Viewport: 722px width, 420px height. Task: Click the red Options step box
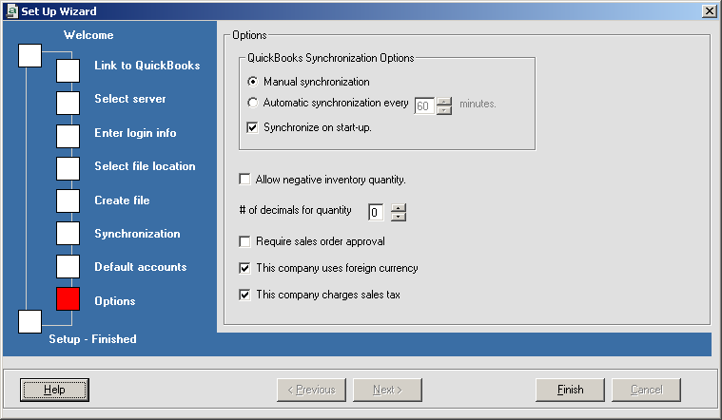68,299
